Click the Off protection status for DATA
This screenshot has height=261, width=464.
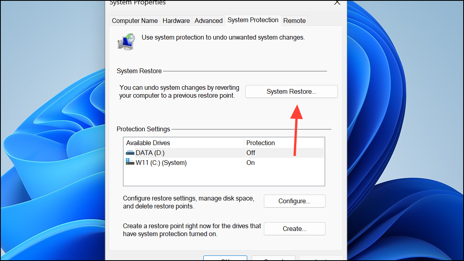[x=251, y=153]
